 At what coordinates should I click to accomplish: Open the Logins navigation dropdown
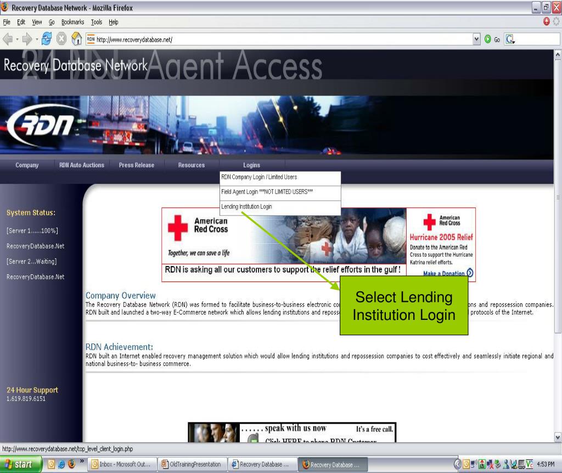click(x=251, y=165)
